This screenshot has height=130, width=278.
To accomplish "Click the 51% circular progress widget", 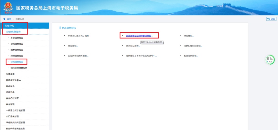I will [x=270, y=60].
